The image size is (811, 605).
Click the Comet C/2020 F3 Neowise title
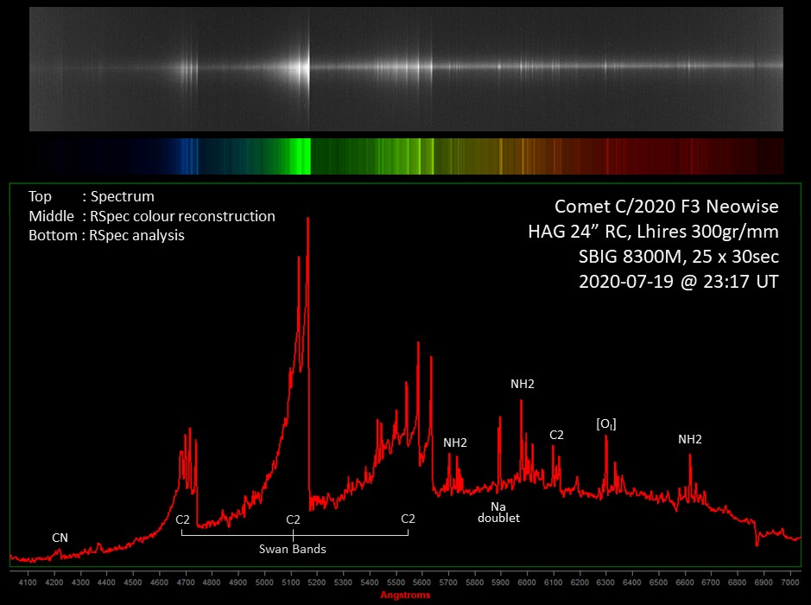click(666, 207)
